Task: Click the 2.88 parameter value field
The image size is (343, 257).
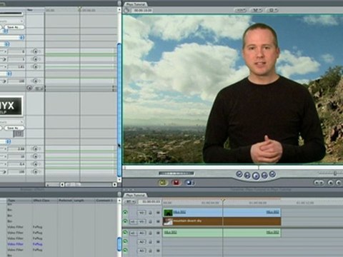Action: (x=16, y=149)
